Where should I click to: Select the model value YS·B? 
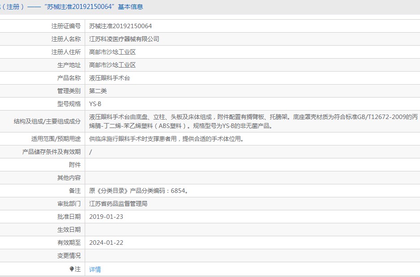[95, 104]
